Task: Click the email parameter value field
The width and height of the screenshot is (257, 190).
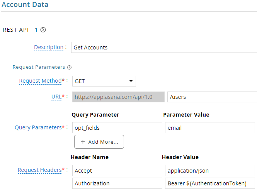Action: pos(210,127)
